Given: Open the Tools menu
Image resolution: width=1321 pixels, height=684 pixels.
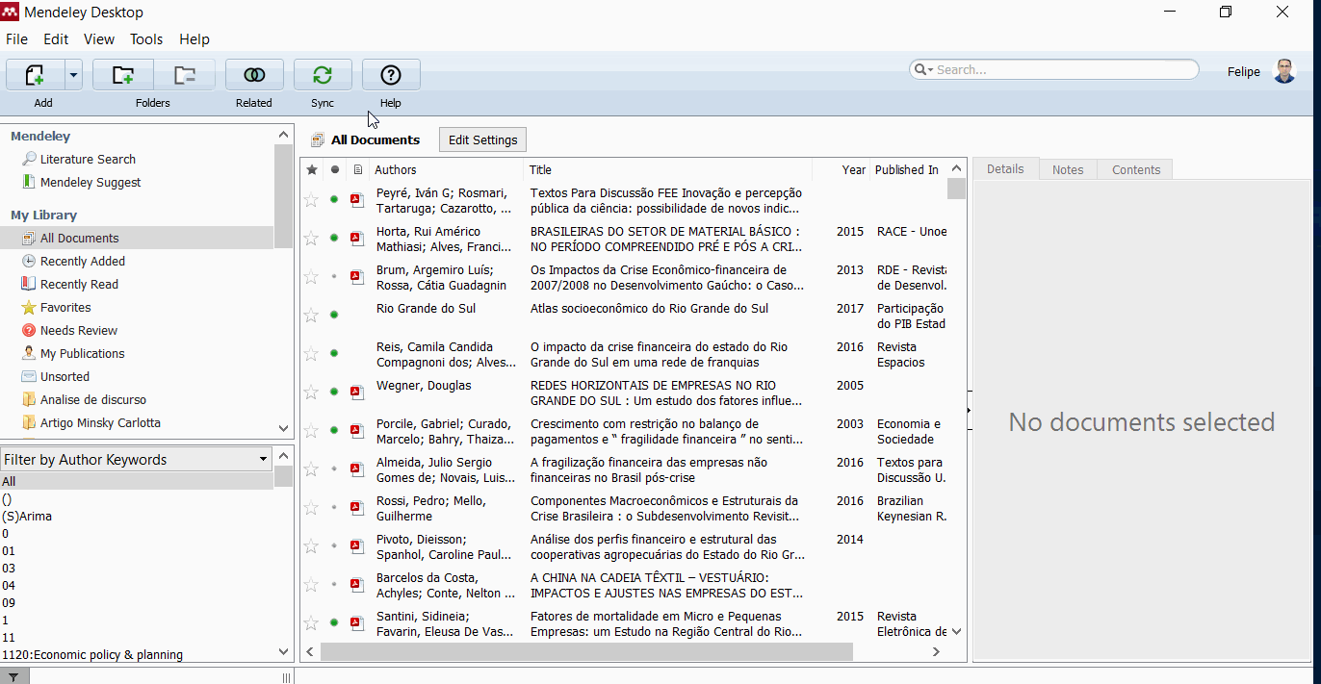Looking at the screenshot, I should (x=146, y=39).
